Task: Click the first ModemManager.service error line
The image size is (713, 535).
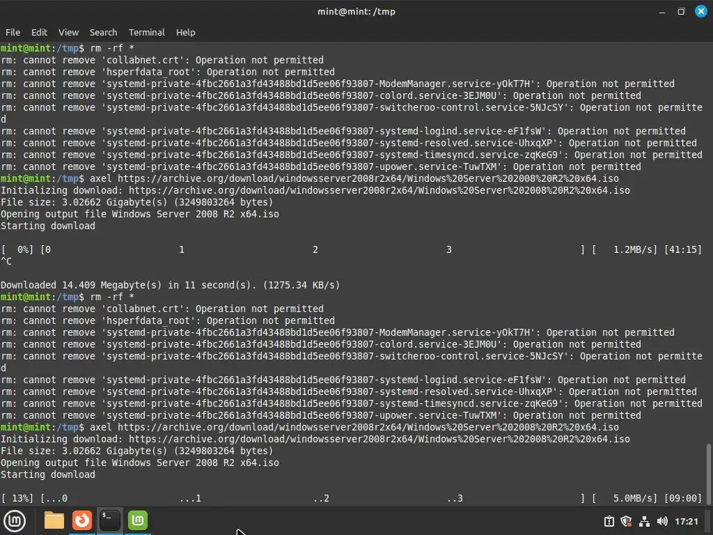Action: click(338, 84)
